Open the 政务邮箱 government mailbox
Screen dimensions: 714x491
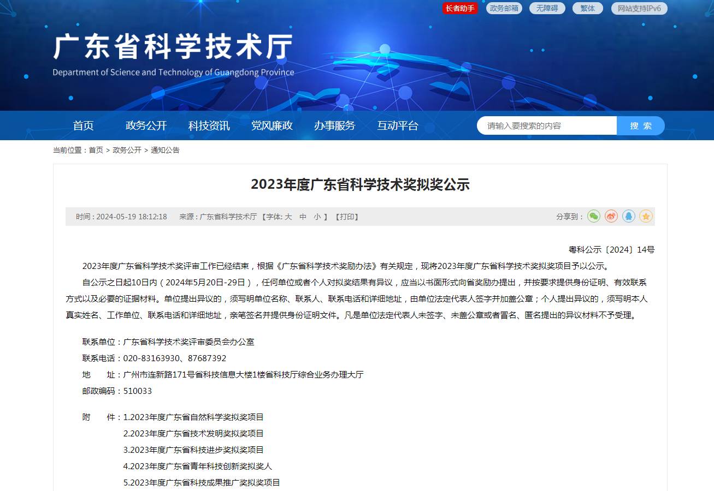504,8
